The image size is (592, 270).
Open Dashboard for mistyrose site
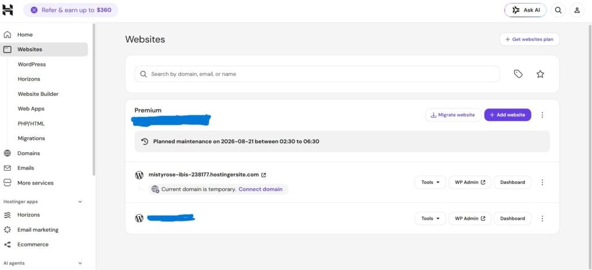click(x=512, y=182)
